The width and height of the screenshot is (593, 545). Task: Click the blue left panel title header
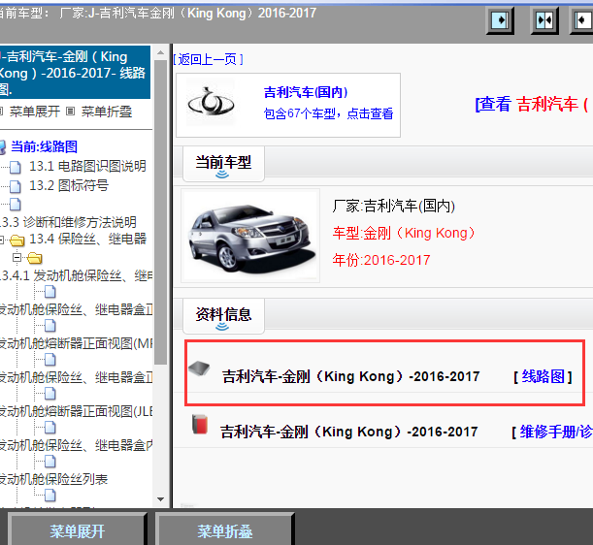click(x=75, y=72)
